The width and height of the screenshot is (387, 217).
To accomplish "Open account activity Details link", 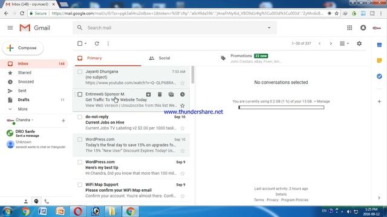I will tap(281, 194).
